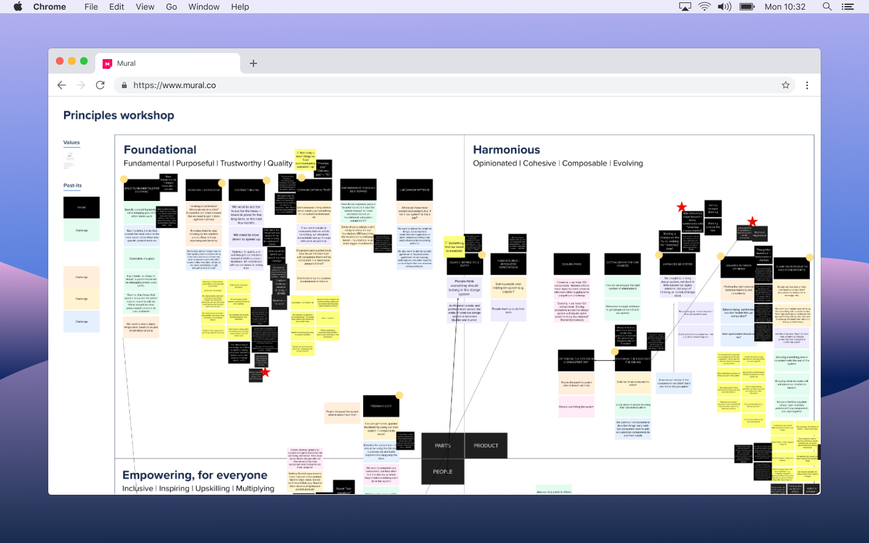Open the volume control in the menu bar
The height and width of the screenshot is (543, 869).
click(x=724, y=7)
